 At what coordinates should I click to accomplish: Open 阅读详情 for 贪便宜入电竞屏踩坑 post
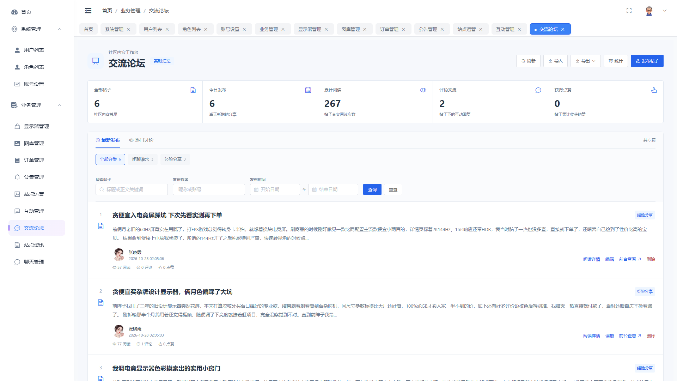(x=591, y=259)
